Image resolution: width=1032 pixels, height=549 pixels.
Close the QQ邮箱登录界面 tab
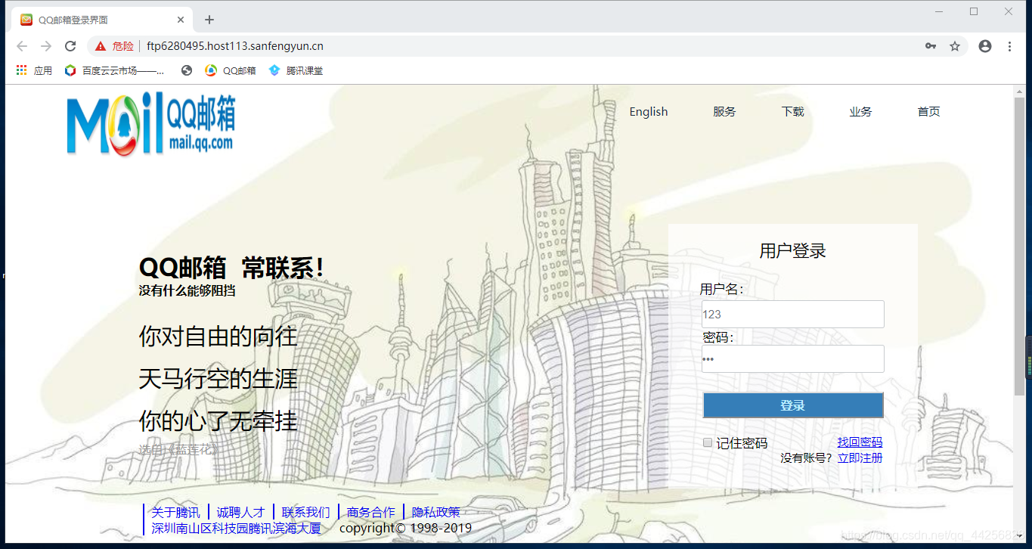tap(181, 20)
